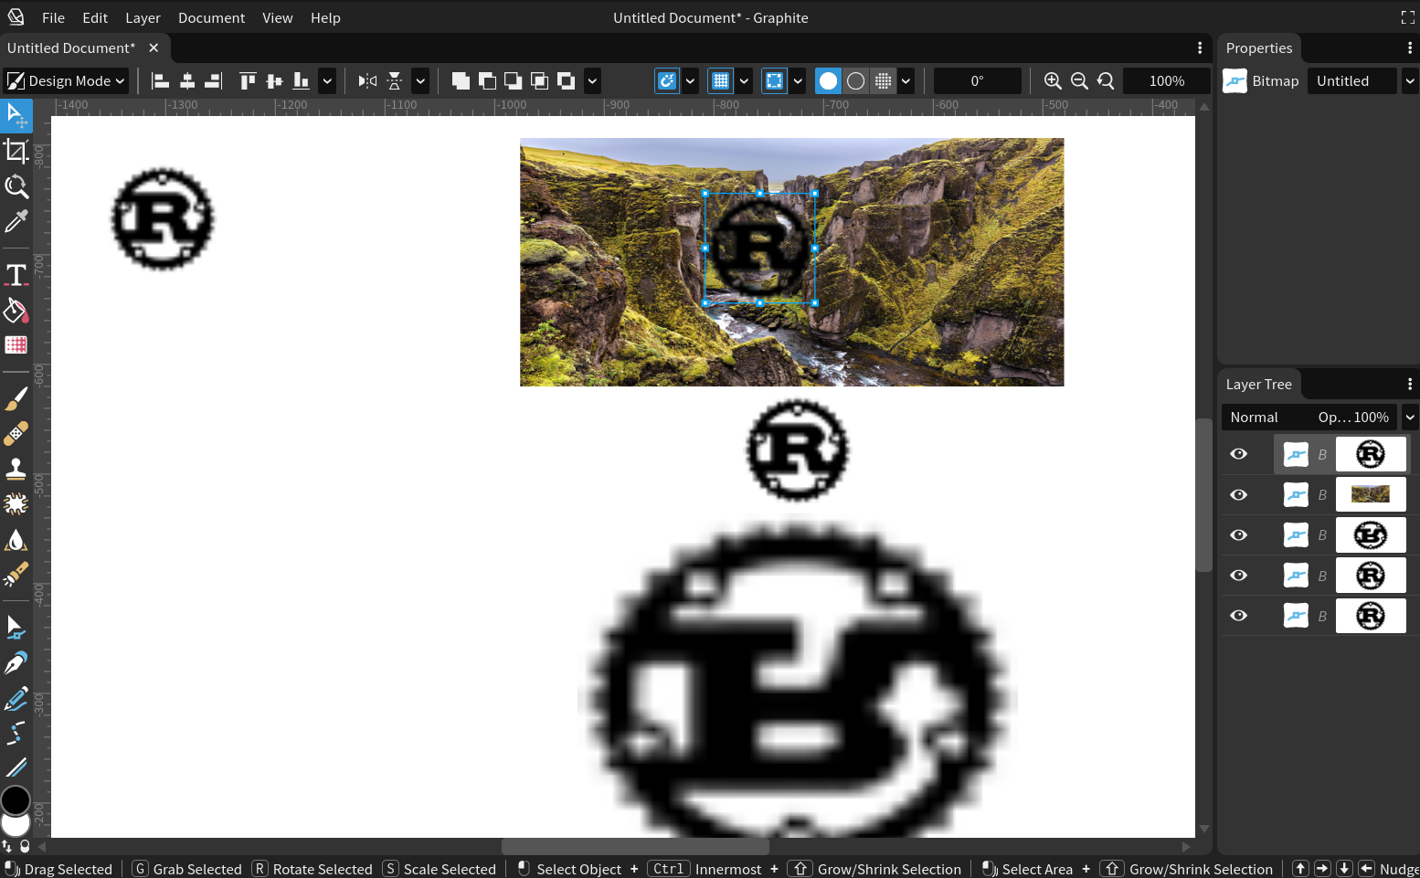This screenshot has width=1420, height=878.
Task: Expand the flip options dropdown
Action: [420, 81]
